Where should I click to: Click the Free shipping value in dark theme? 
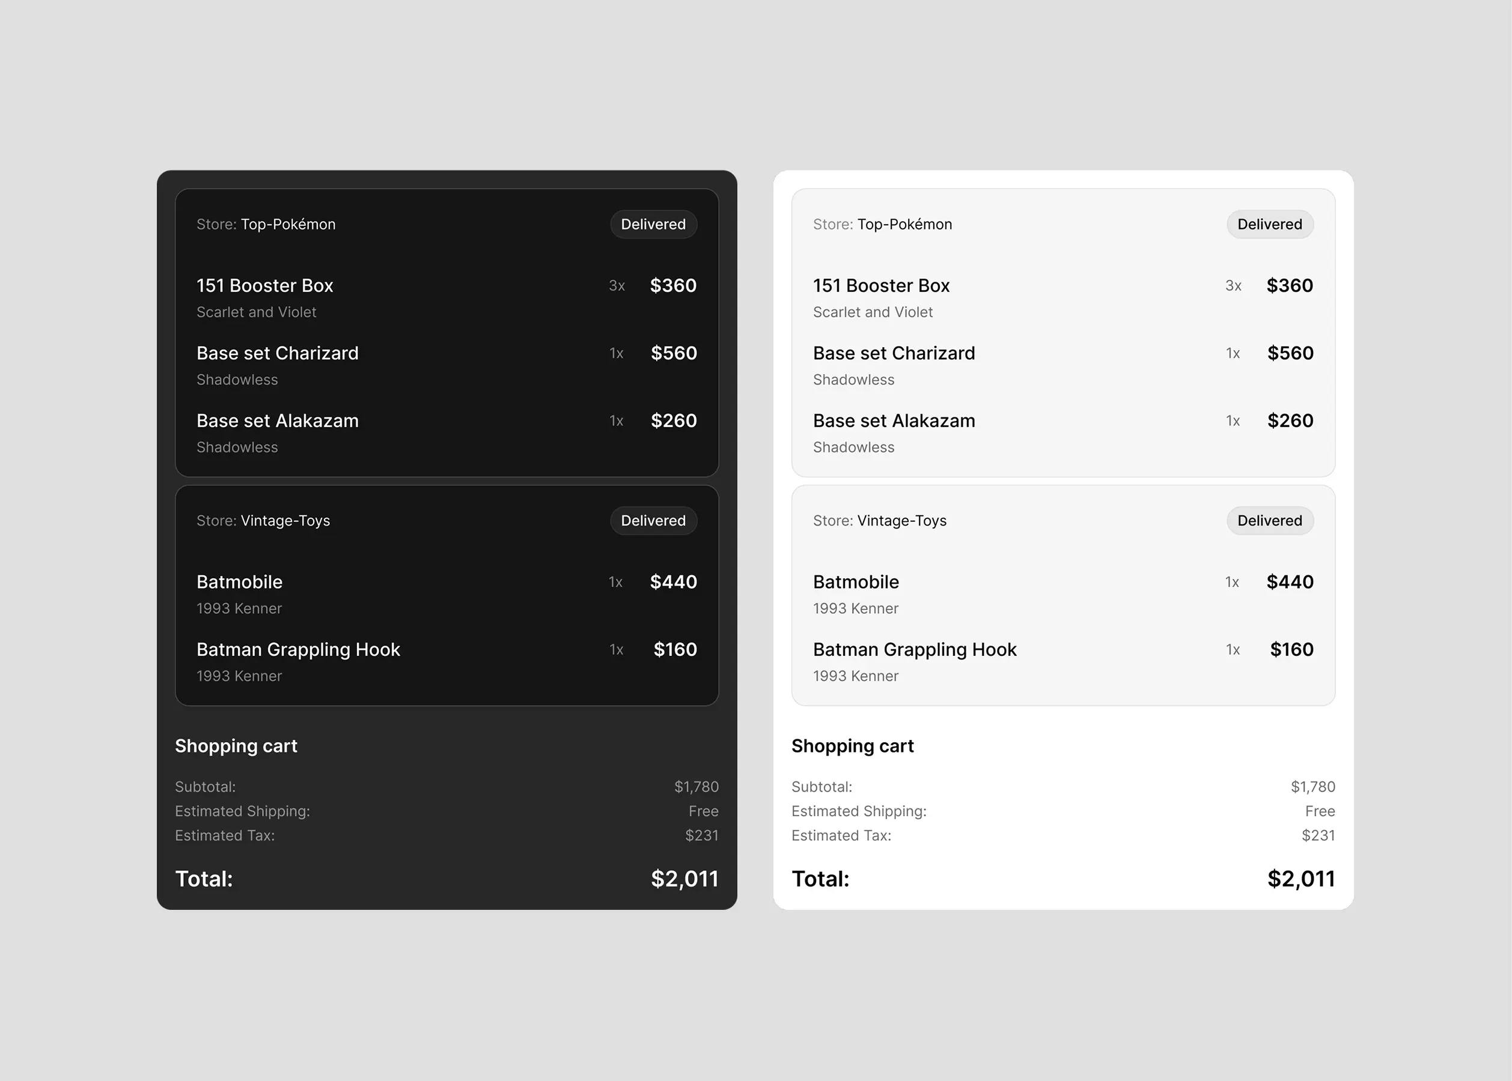[703, 811]
